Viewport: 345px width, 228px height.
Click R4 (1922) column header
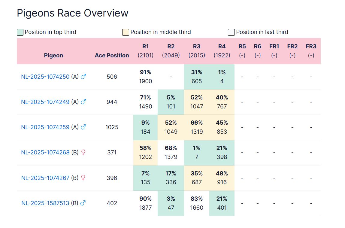pos(222,51)
